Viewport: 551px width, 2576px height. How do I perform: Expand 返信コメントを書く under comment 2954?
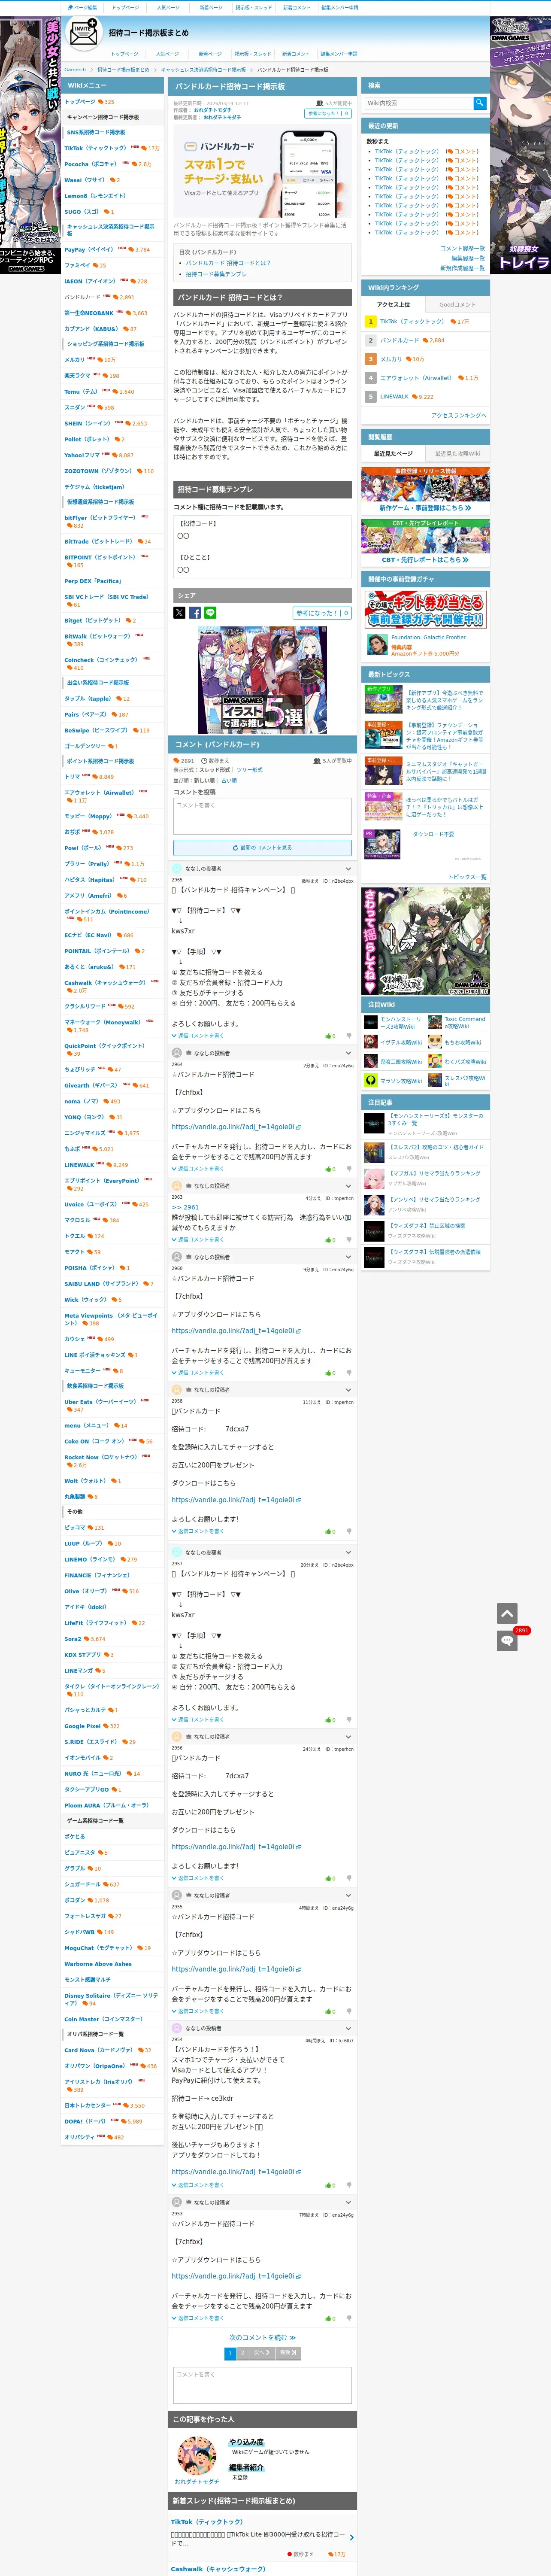tap(198, 2185)
